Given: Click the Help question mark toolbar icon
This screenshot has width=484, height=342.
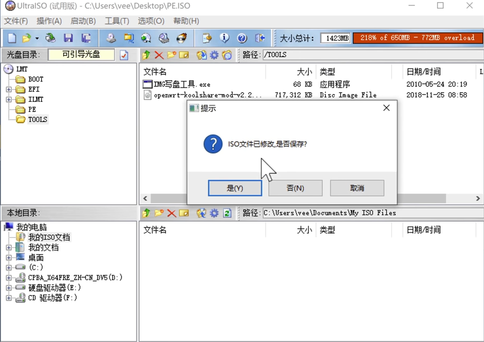Looking at the screenshot, I should (x=242, y=38).
